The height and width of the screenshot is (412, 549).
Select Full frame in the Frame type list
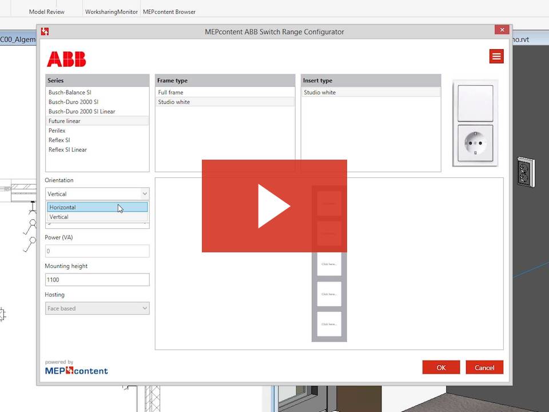click(225, 93)
